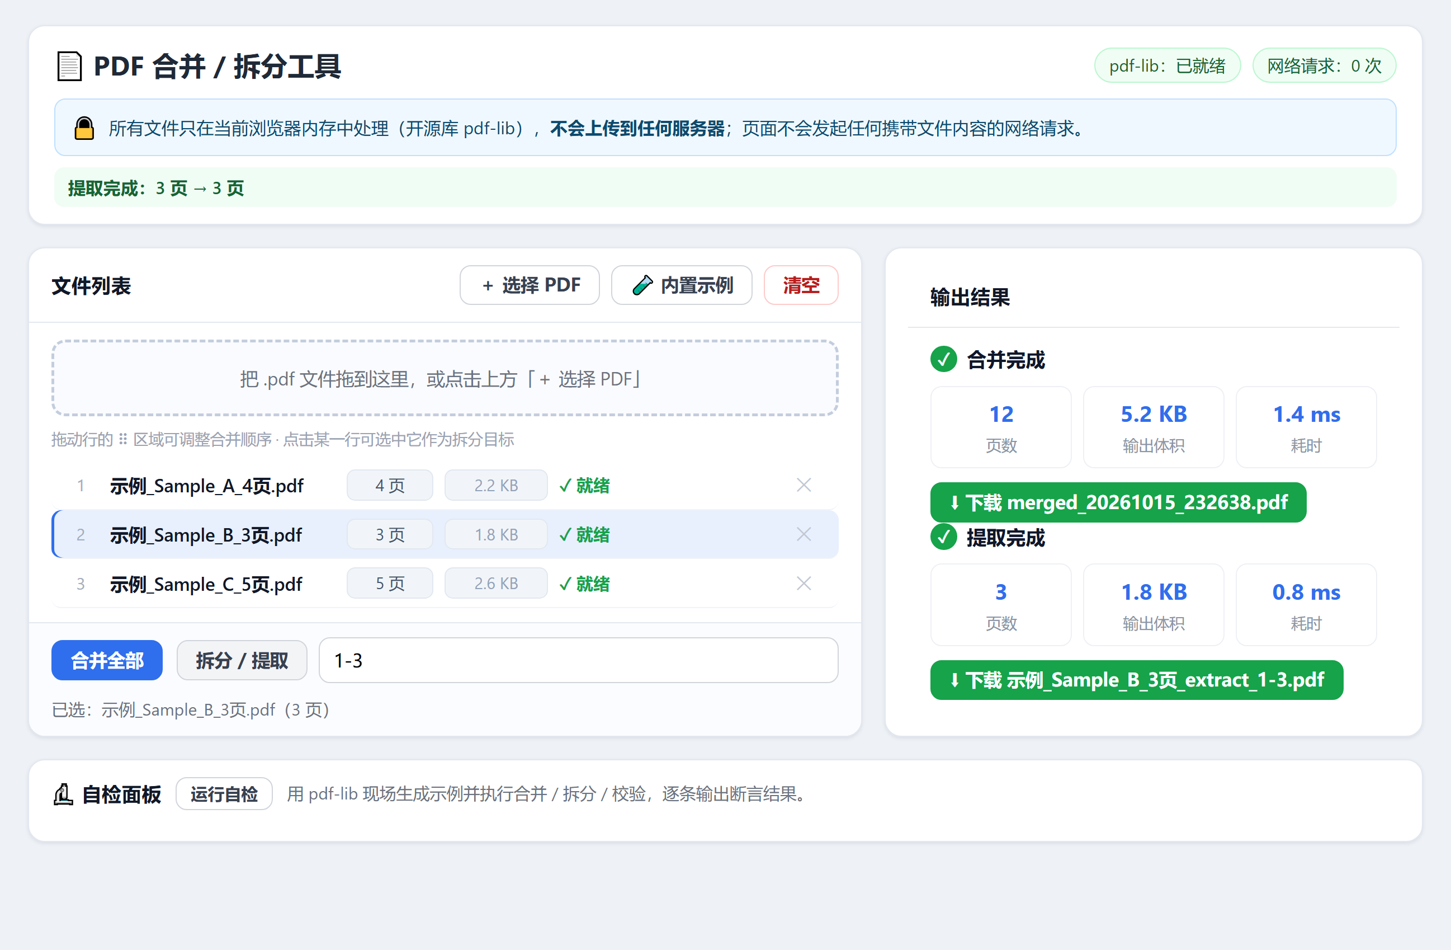1451x950 pixels.
Task: Click the test tube icon on 内置示例
Action: click(642, 285)
